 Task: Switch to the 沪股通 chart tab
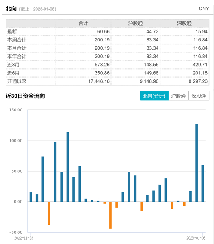pos(178,96)
